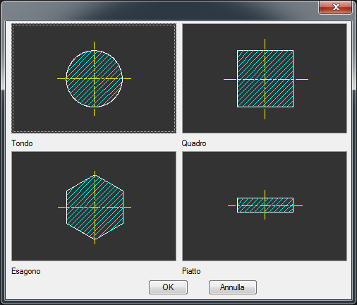Image resolution: width=357 pixels, height=305 pixels.
Task: Click the dialog's dark title bar
Action: (x=160, y=10)
